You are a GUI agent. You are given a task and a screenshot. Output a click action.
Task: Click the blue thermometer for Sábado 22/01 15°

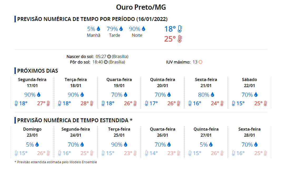tap(234, 103)
